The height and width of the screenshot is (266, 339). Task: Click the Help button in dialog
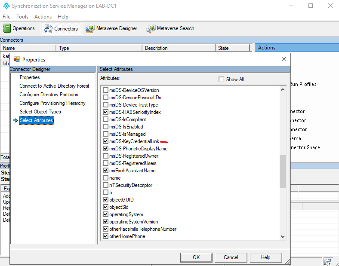tap(266, 257)
